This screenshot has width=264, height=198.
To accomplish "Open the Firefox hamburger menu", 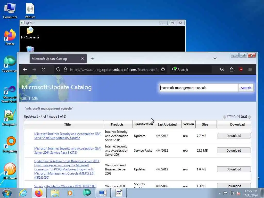I will coord(250,69).
